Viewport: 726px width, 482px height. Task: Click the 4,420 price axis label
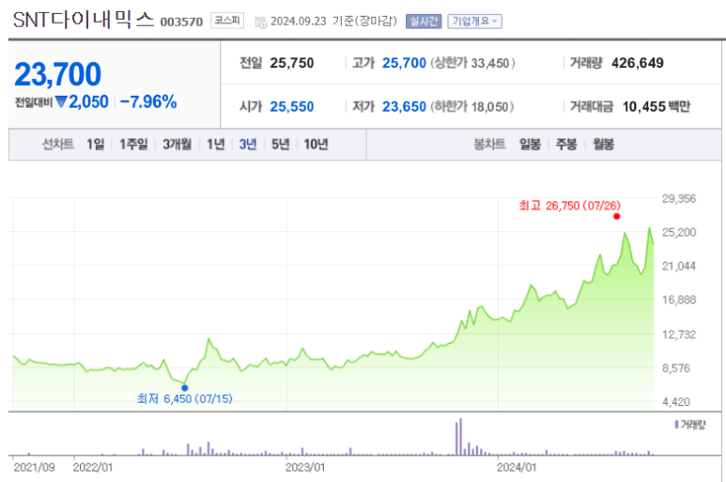[676, 402]
